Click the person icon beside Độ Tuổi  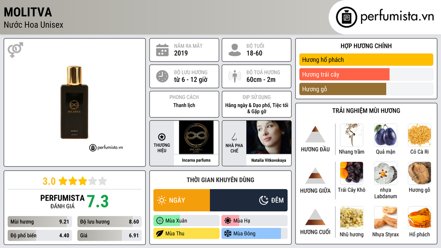235,50
